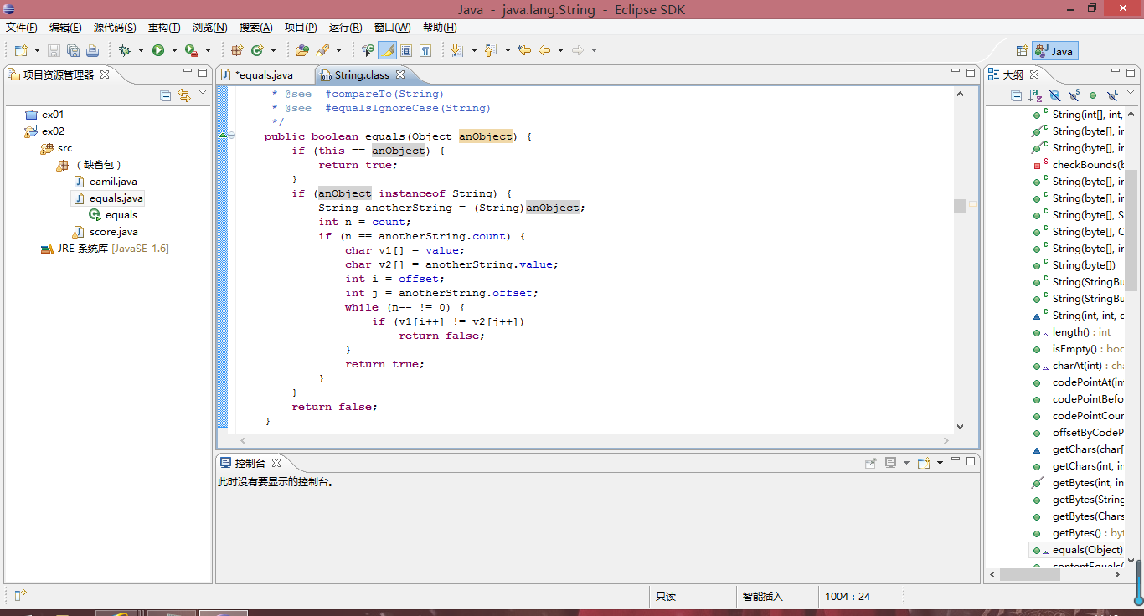Switch to the Java perspective button
This screenshot has width=1144, height=616.
coord(1054,51)
